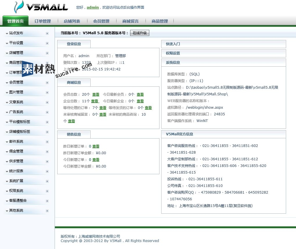Click the plus icon beside 站点发布
296x249 pixels.
point(47,33)
